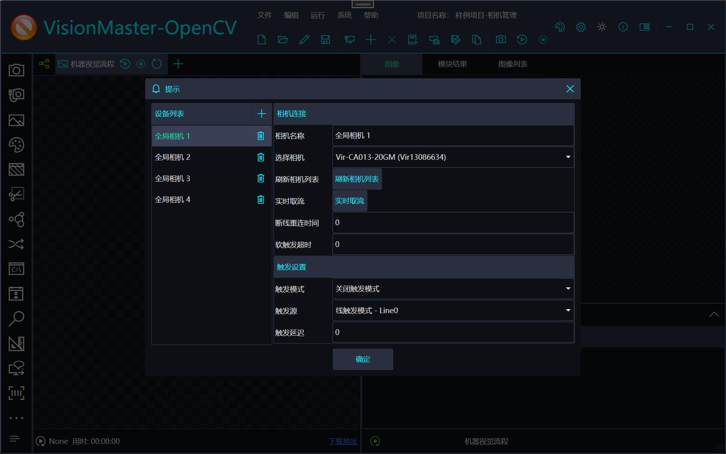Click the green play icon in right bottom bar
The image size is (726, 454).
pyautogui.click(x=375, y=441)
